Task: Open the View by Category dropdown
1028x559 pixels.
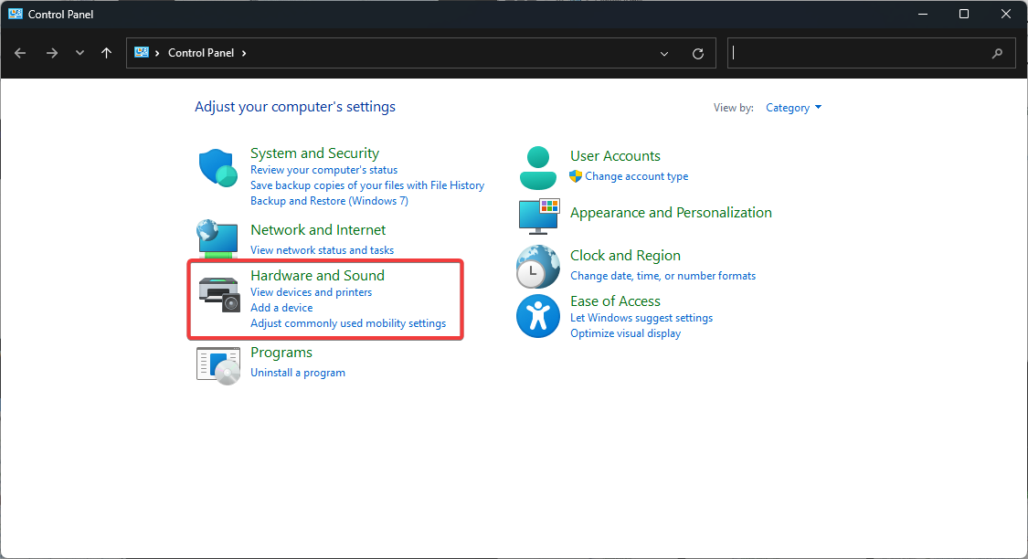Action: coord(793,108)
